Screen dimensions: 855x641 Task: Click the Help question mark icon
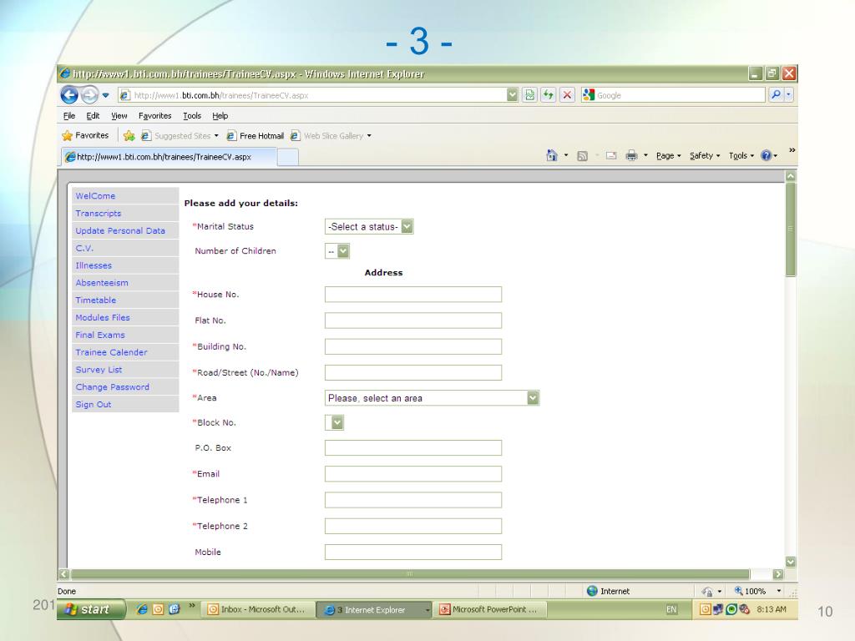(766, 156)
